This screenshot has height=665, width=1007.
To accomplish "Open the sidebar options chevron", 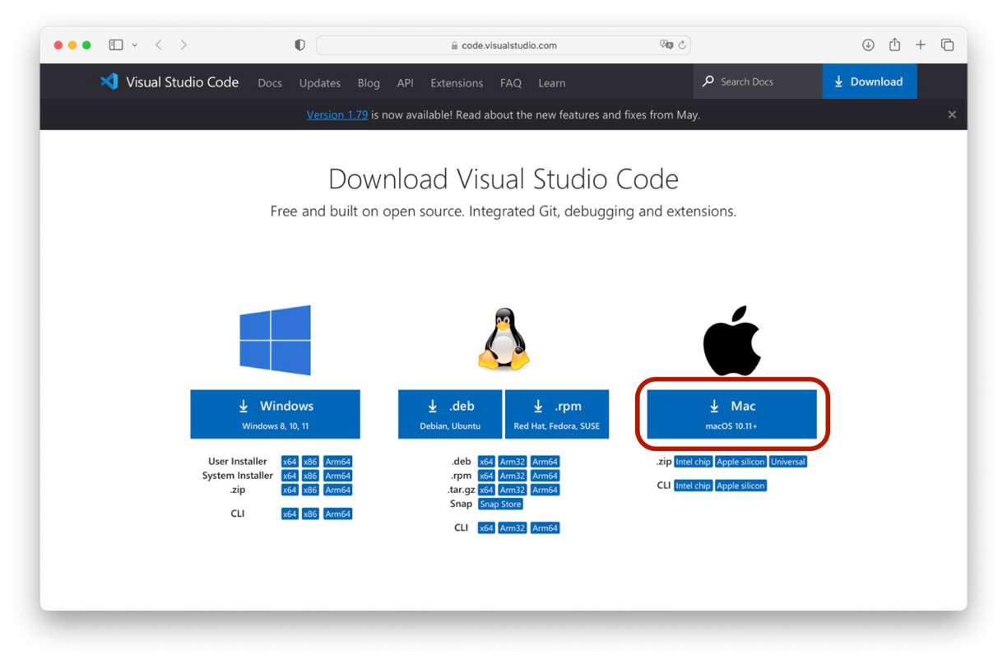I will [x=134, y=45].
